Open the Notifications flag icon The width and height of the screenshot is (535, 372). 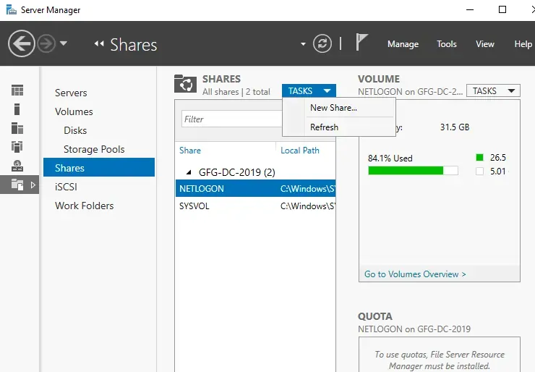[x=361, y=43]
